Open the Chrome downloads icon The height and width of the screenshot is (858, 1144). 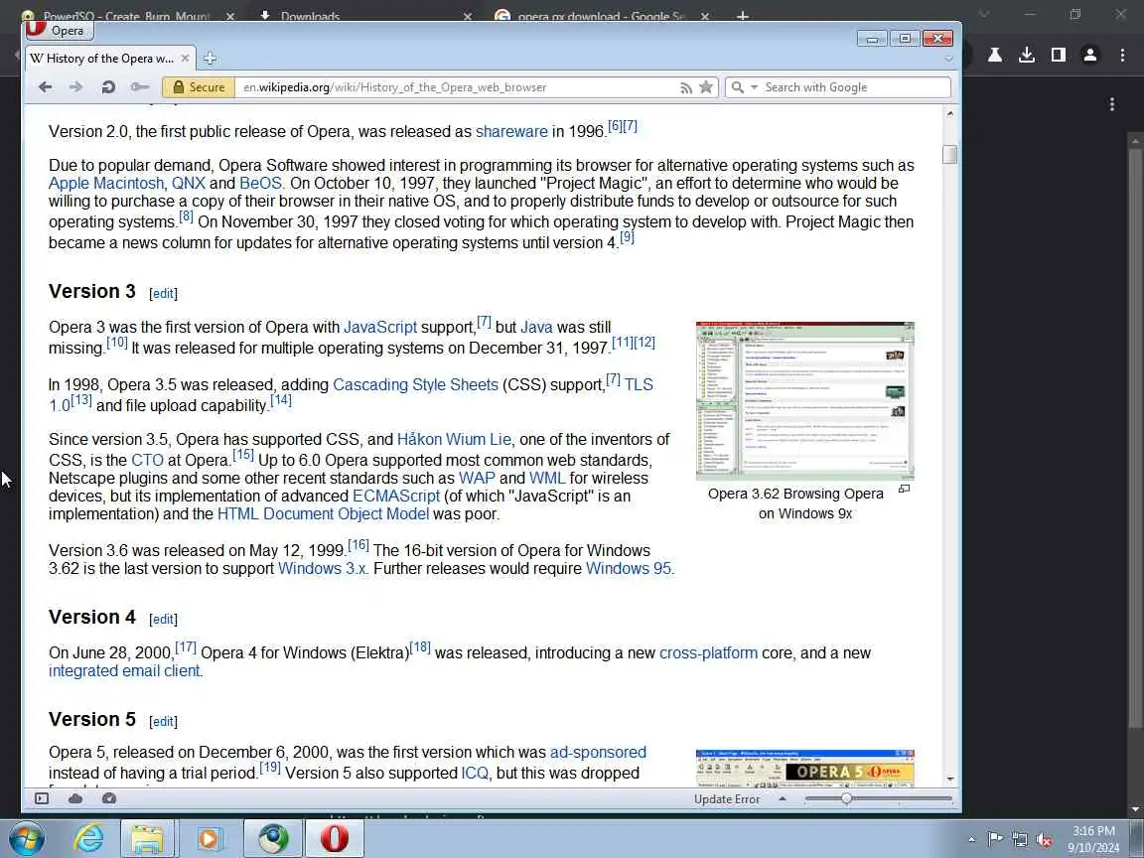tap(1027, 55)
